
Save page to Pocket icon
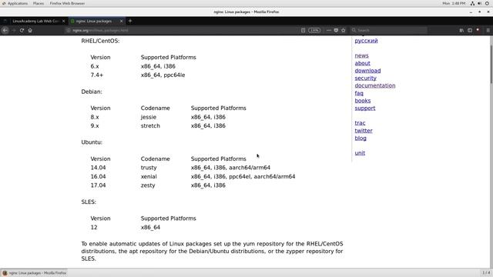(x=336, y=31)
